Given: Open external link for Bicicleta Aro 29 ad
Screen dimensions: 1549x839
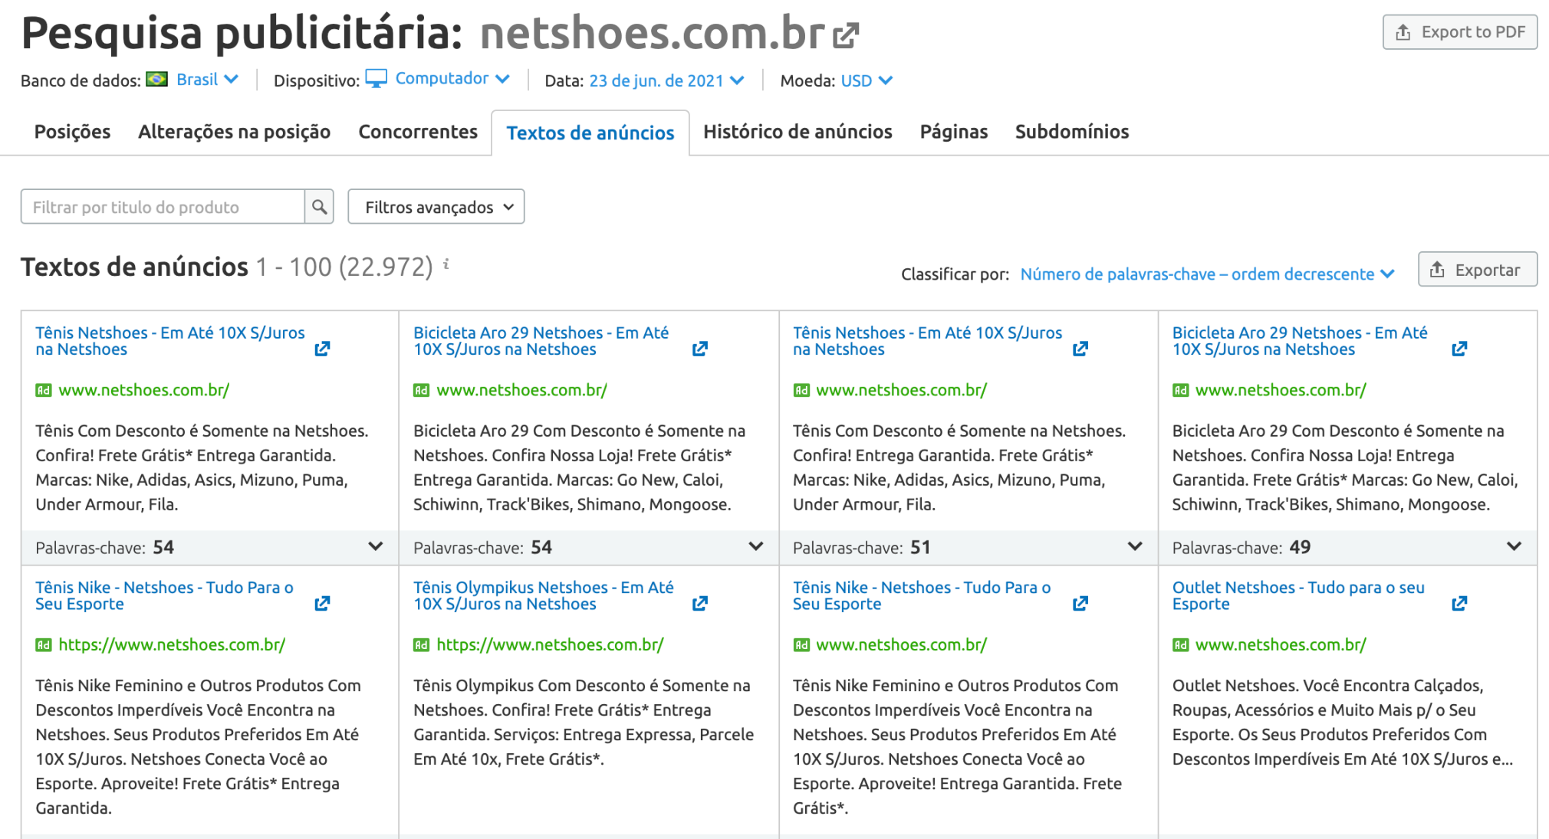Looking at the screenshot, I should pyautogui.click(x=701, y=349).
